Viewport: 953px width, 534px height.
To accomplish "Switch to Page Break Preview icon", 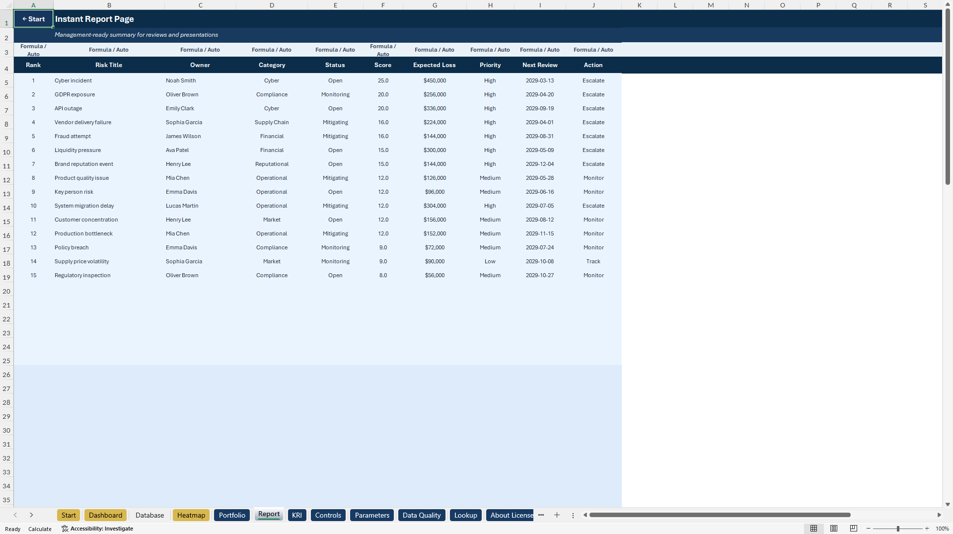I will click(x=854, y=529).
